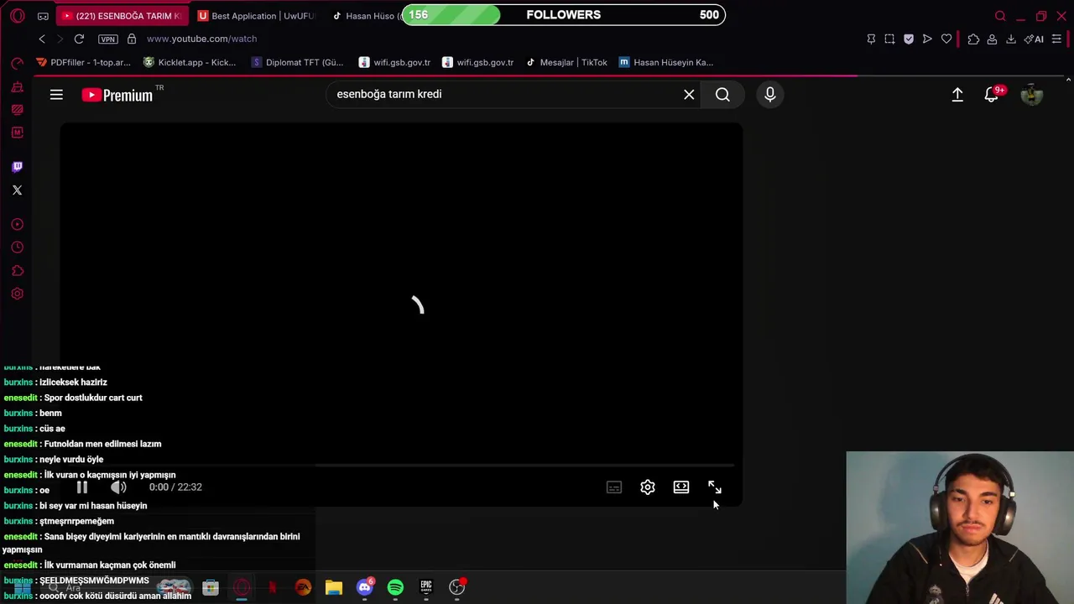The height and width of the screenshot is (604, 1074).
Task: Search open tabs with the magnifier icon
Action: point(1000,16)
